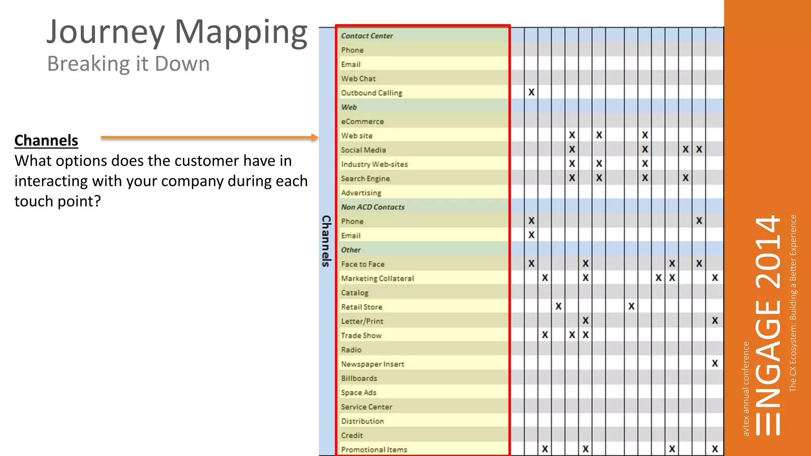Select the 'Billboards' row label
This screenshot has height=456, width=811.
(x=359, y=378)
